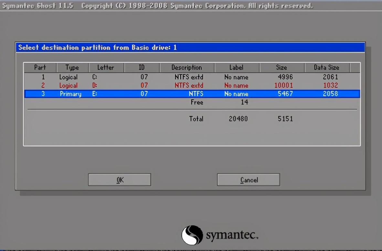This screenshot has height=251, width=382.
Task: Click the Data Size column header
Action: click(x=326, y=67)
